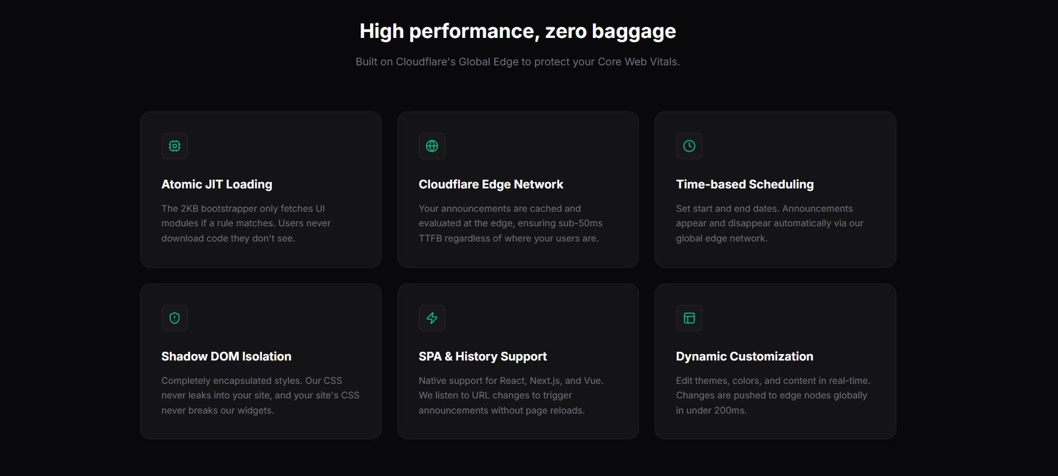Click the shield icon above Shadow DOM Isolation
The image size is (1058, 476).
tap(174, 318)
